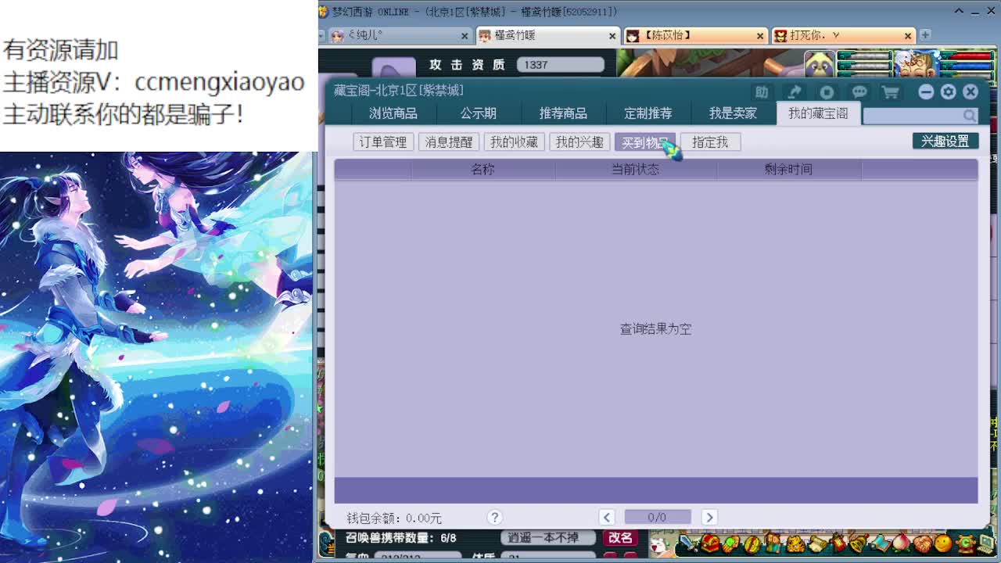Show the 指定我 listings
The height and width of the screenshot is (563, 1001).
click(710, 142)
